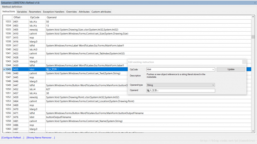This screenshot has width=257, height=144.
Task: Open the Attributes tab
Action: [x=84, y=12]
